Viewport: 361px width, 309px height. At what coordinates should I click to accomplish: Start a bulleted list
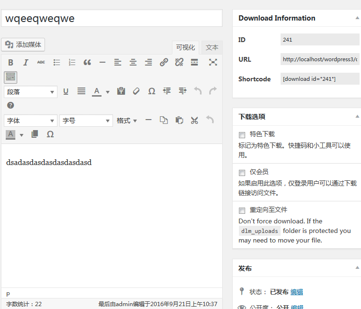(x=56, y=62)
